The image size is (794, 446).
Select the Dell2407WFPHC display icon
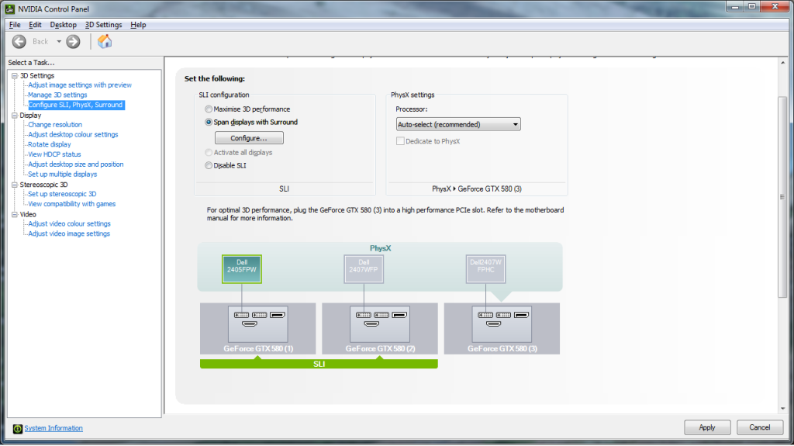(485, 269)
